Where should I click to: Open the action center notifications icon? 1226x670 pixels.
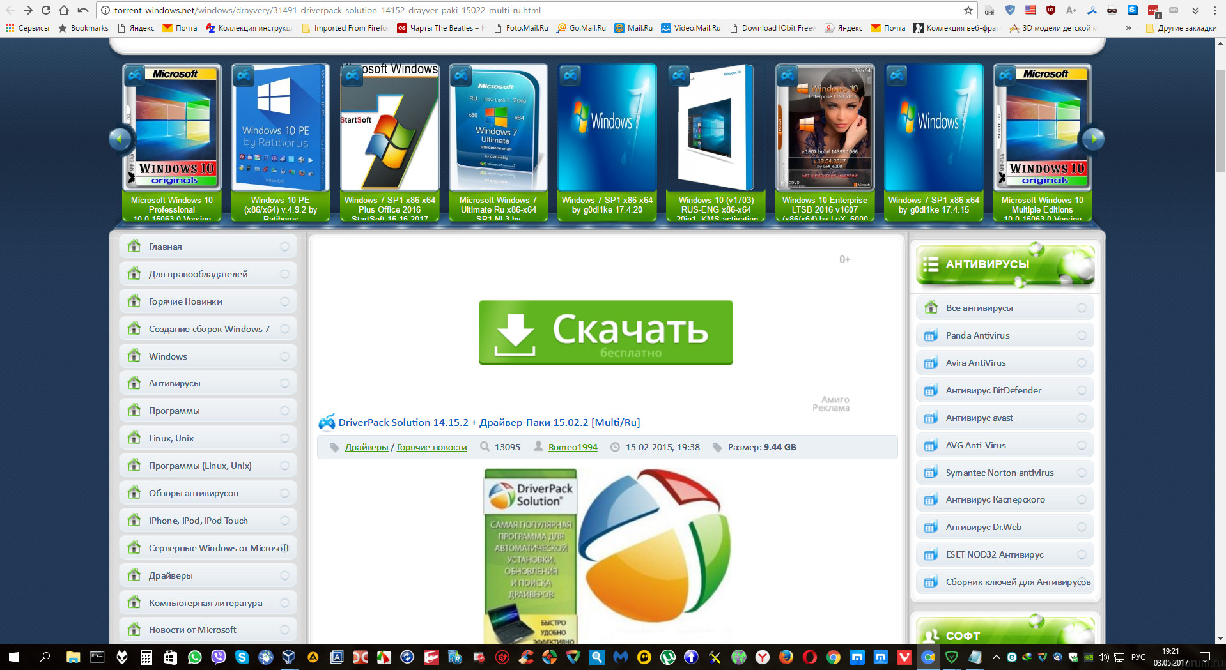tap(1205, 657)
